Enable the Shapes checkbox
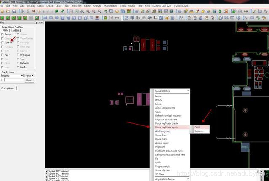Viewport: 269px width, 181px height. [x=18, y=35]
